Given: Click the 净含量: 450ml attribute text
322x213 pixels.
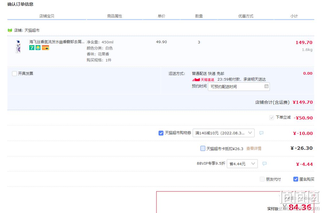Looking at the screenshot, I should [x=100, y=42].
